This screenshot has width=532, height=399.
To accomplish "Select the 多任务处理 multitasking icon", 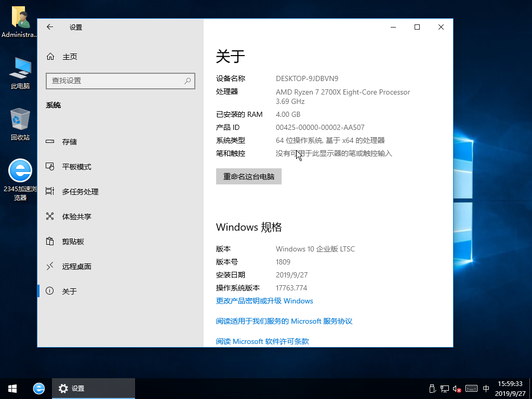I will point(50,191).
